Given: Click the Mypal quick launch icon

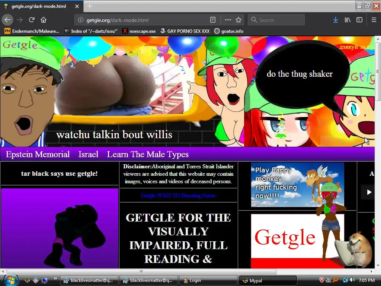Looking at the screenshot, I should (x=27, y=280).
